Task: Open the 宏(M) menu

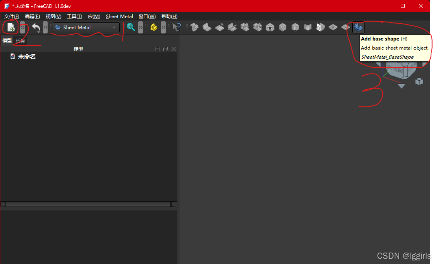Action: click(x=94, y=17)
